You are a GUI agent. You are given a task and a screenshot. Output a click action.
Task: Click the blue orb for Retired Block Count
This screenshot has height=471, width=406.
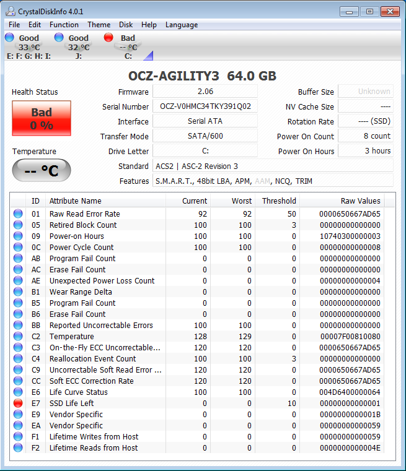18,225
